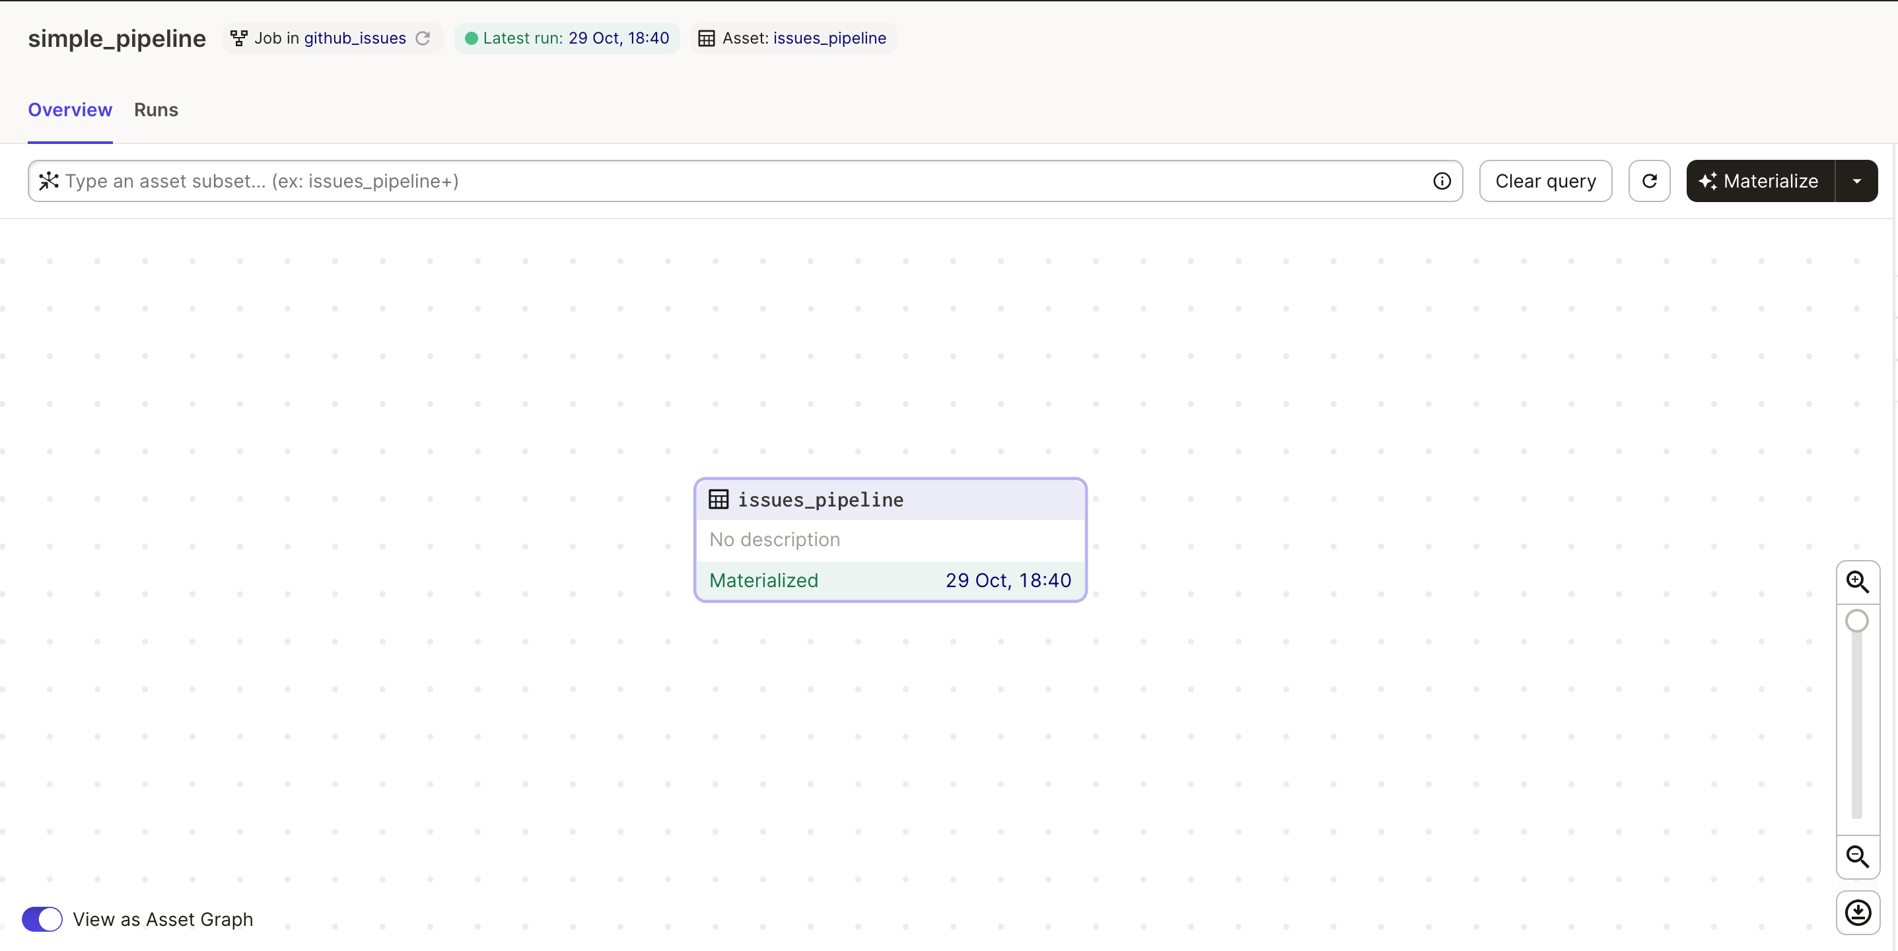Click the asset table icon in header tag
Viewport: 1898px width, 951px height.
(x=707, y=38)
